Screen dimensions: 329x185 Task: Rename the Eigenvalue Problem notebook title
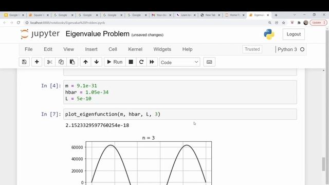click(x=97, y=34)
